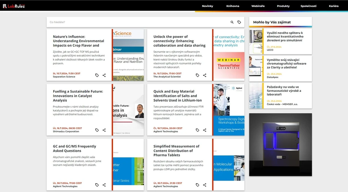Share the Quick and Easy Material Identification card

[204, 130]
